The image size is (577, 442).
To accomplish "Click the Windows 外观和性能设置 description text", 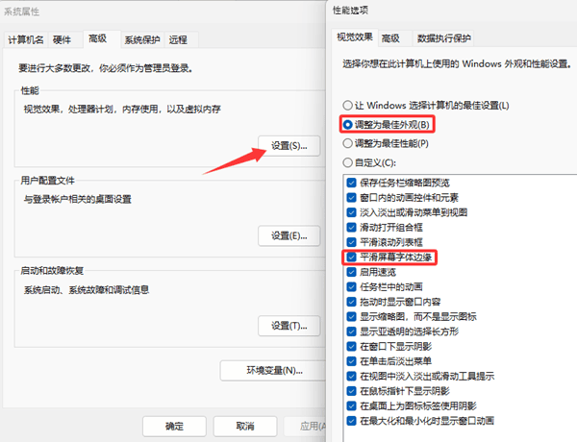I will pyautogui.click(x=458, y=64).
